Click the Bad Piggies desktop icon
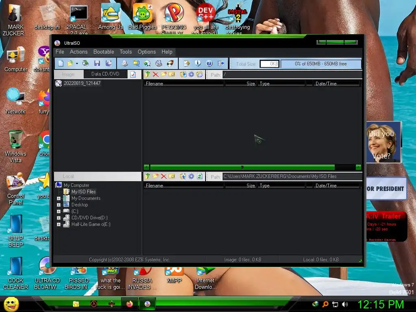Screen dimensions: 416x312 pos(143,17)
